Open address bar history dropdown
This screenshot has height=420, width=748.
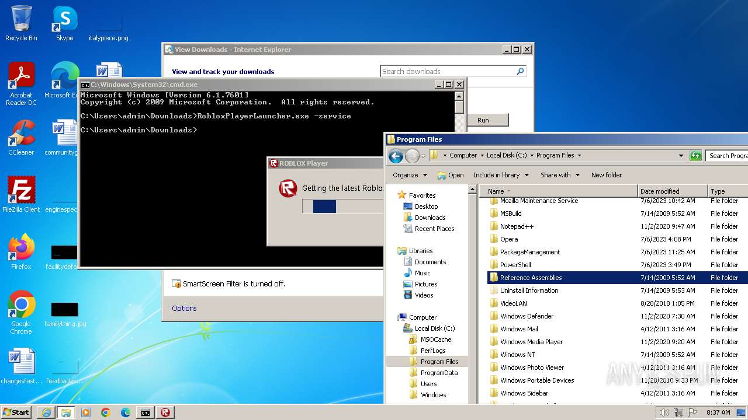click(681, 156)
